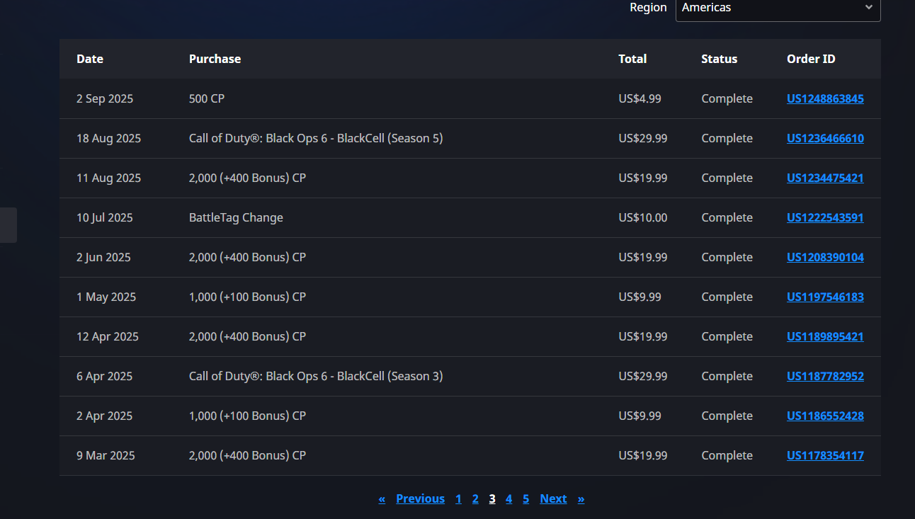Click the Total column header

pyautogui.click(x=632, y=59)
